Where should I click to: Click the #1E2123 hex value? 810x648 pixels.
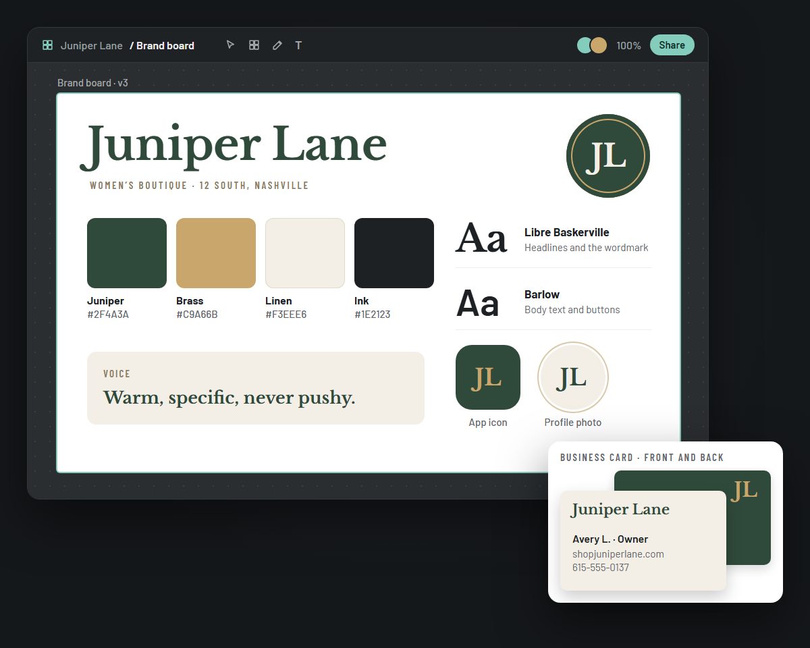pyautogui.click(x=373, y=315)
